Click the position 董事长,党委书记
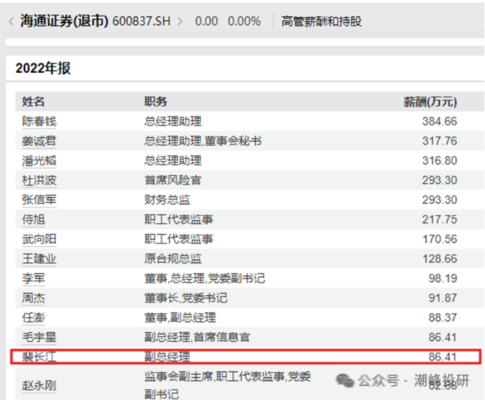 click(x=186, y=298)
